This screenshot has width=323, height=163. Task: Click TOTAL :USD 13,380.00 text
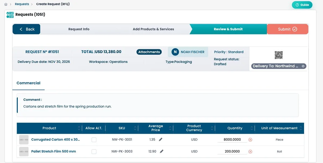101,52
